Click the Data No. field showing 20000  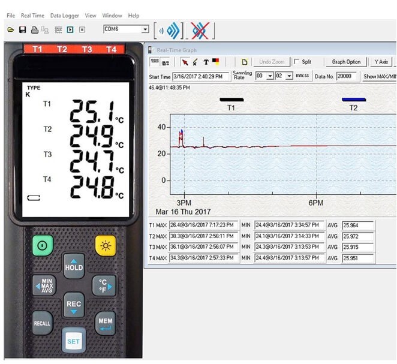(347, 76)
